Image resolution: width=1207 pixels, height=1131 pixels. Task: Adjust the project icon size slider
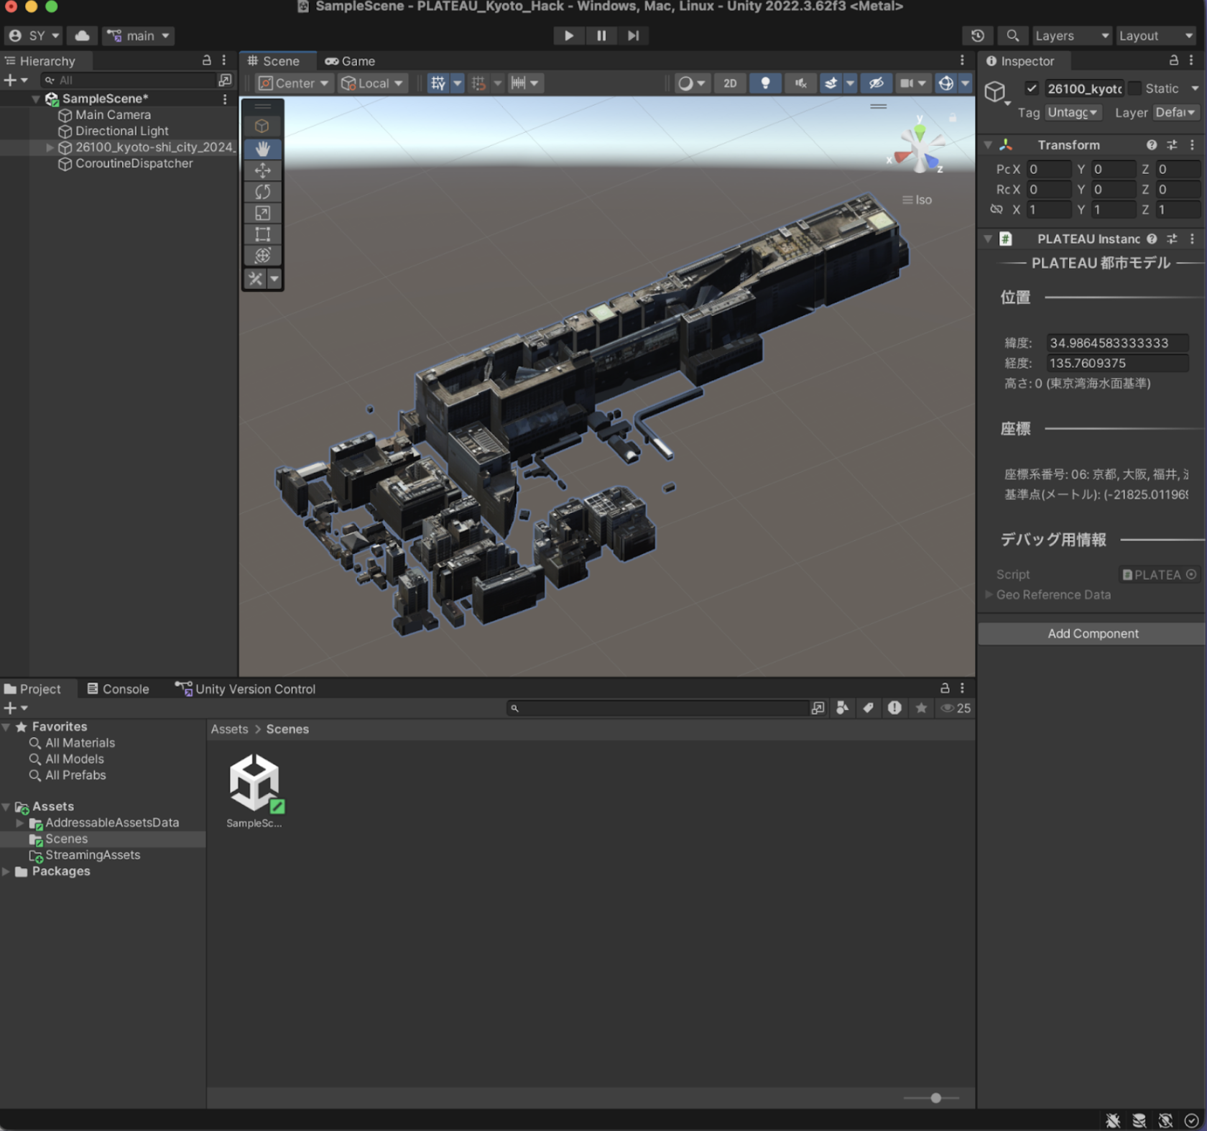tap(935, 1098)
